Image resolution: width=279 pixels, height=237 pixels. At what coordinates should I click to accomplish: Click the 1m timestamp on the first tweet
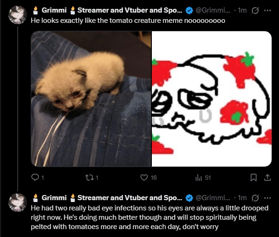[x=242, y=10]
